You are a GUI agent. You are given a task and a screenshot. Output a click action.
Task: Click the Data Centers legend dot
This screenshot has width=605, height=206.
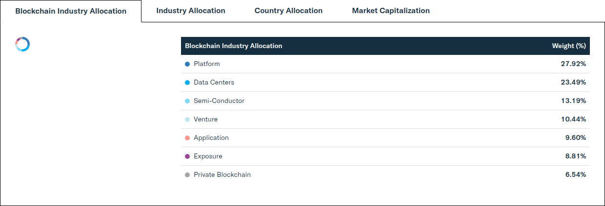pos(187,83)
